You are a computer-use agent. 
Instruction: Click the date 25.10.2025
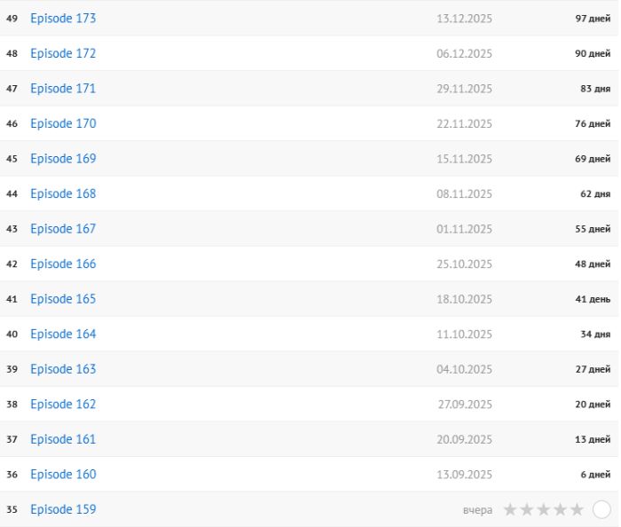pyautogui.click(x=464, y=264)
